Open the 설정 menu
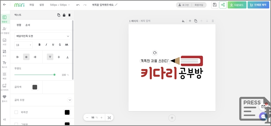Viewport: 271px width, 126px height. 42,5
